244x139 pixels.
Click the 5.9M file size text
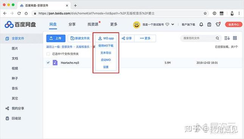[168, 63]
